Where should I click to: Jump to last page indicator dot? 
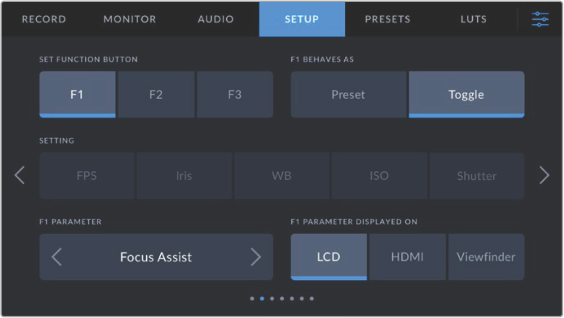click(312, 299)
